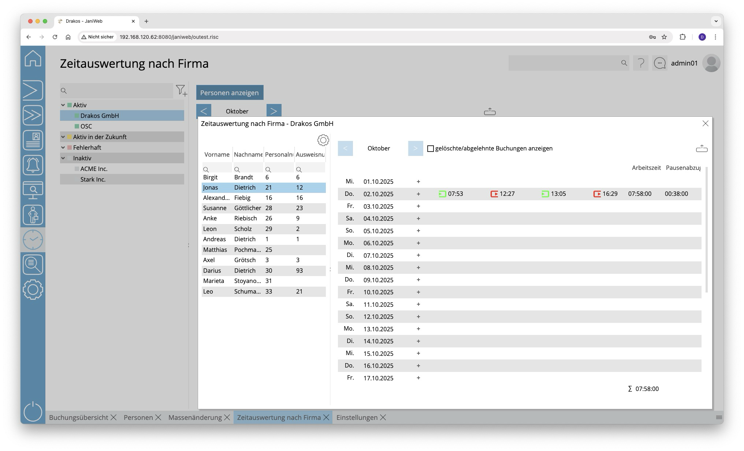Click the home icon in sidebar

tap(33, 59)
